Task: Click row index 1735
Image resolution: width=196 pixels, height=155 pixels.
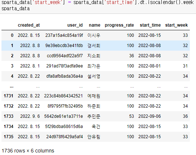Action: [8, 137]
